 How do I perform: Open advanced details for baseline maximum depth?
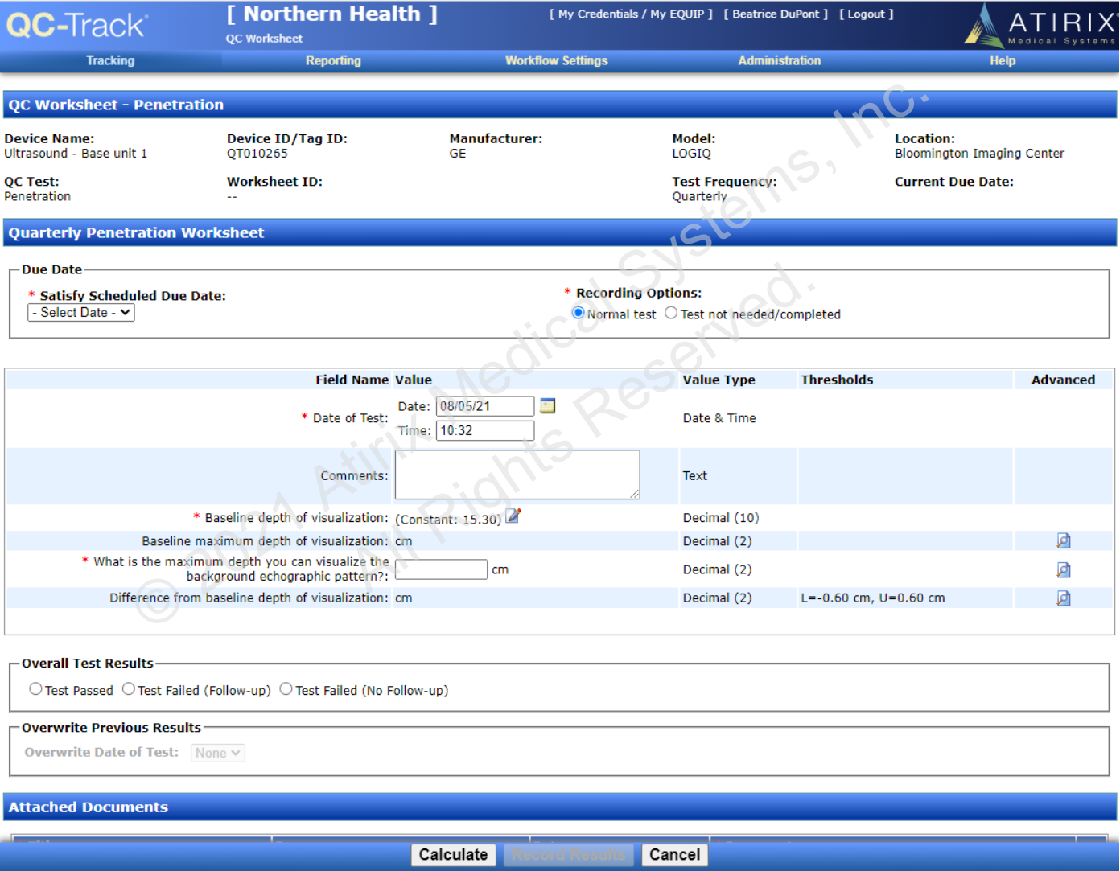[1063, 541]
